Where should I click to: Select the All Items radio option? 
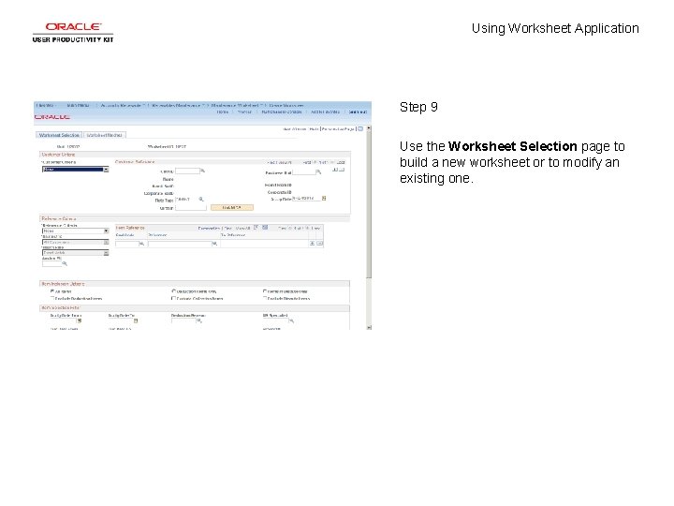(52, 291)
